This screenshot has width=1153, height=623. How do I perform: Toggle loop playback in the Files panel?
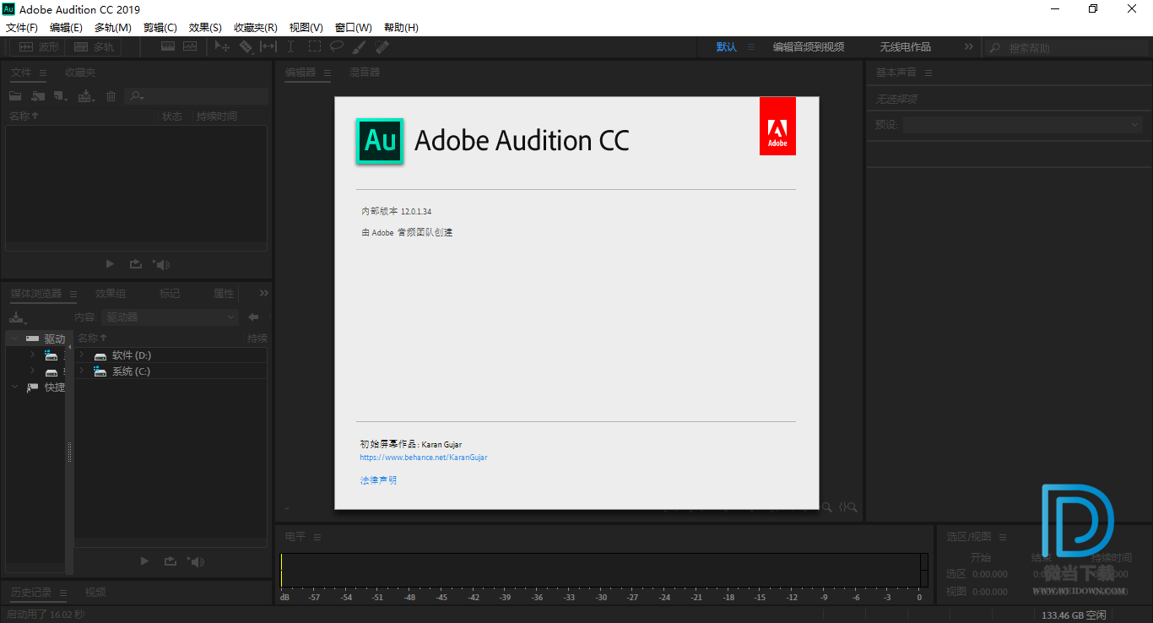coord(136,264)
